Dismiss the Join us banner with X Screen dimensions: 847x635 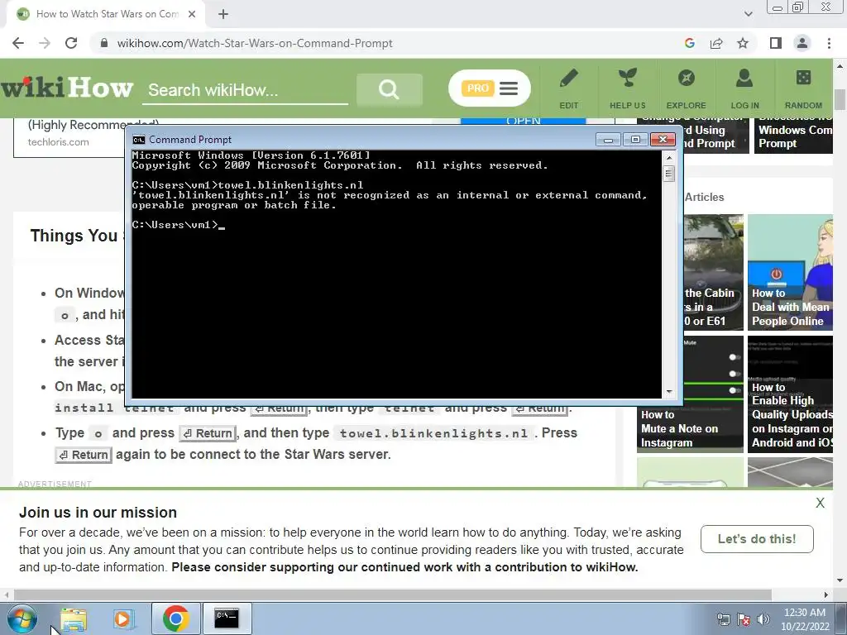click(820, 503)
